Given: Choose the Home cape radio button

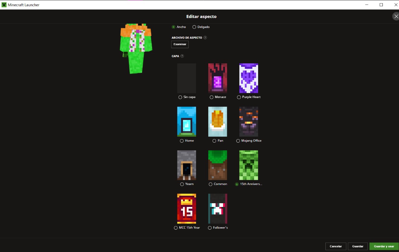Looking at the screenshot, I should click(x=182, y=141).
